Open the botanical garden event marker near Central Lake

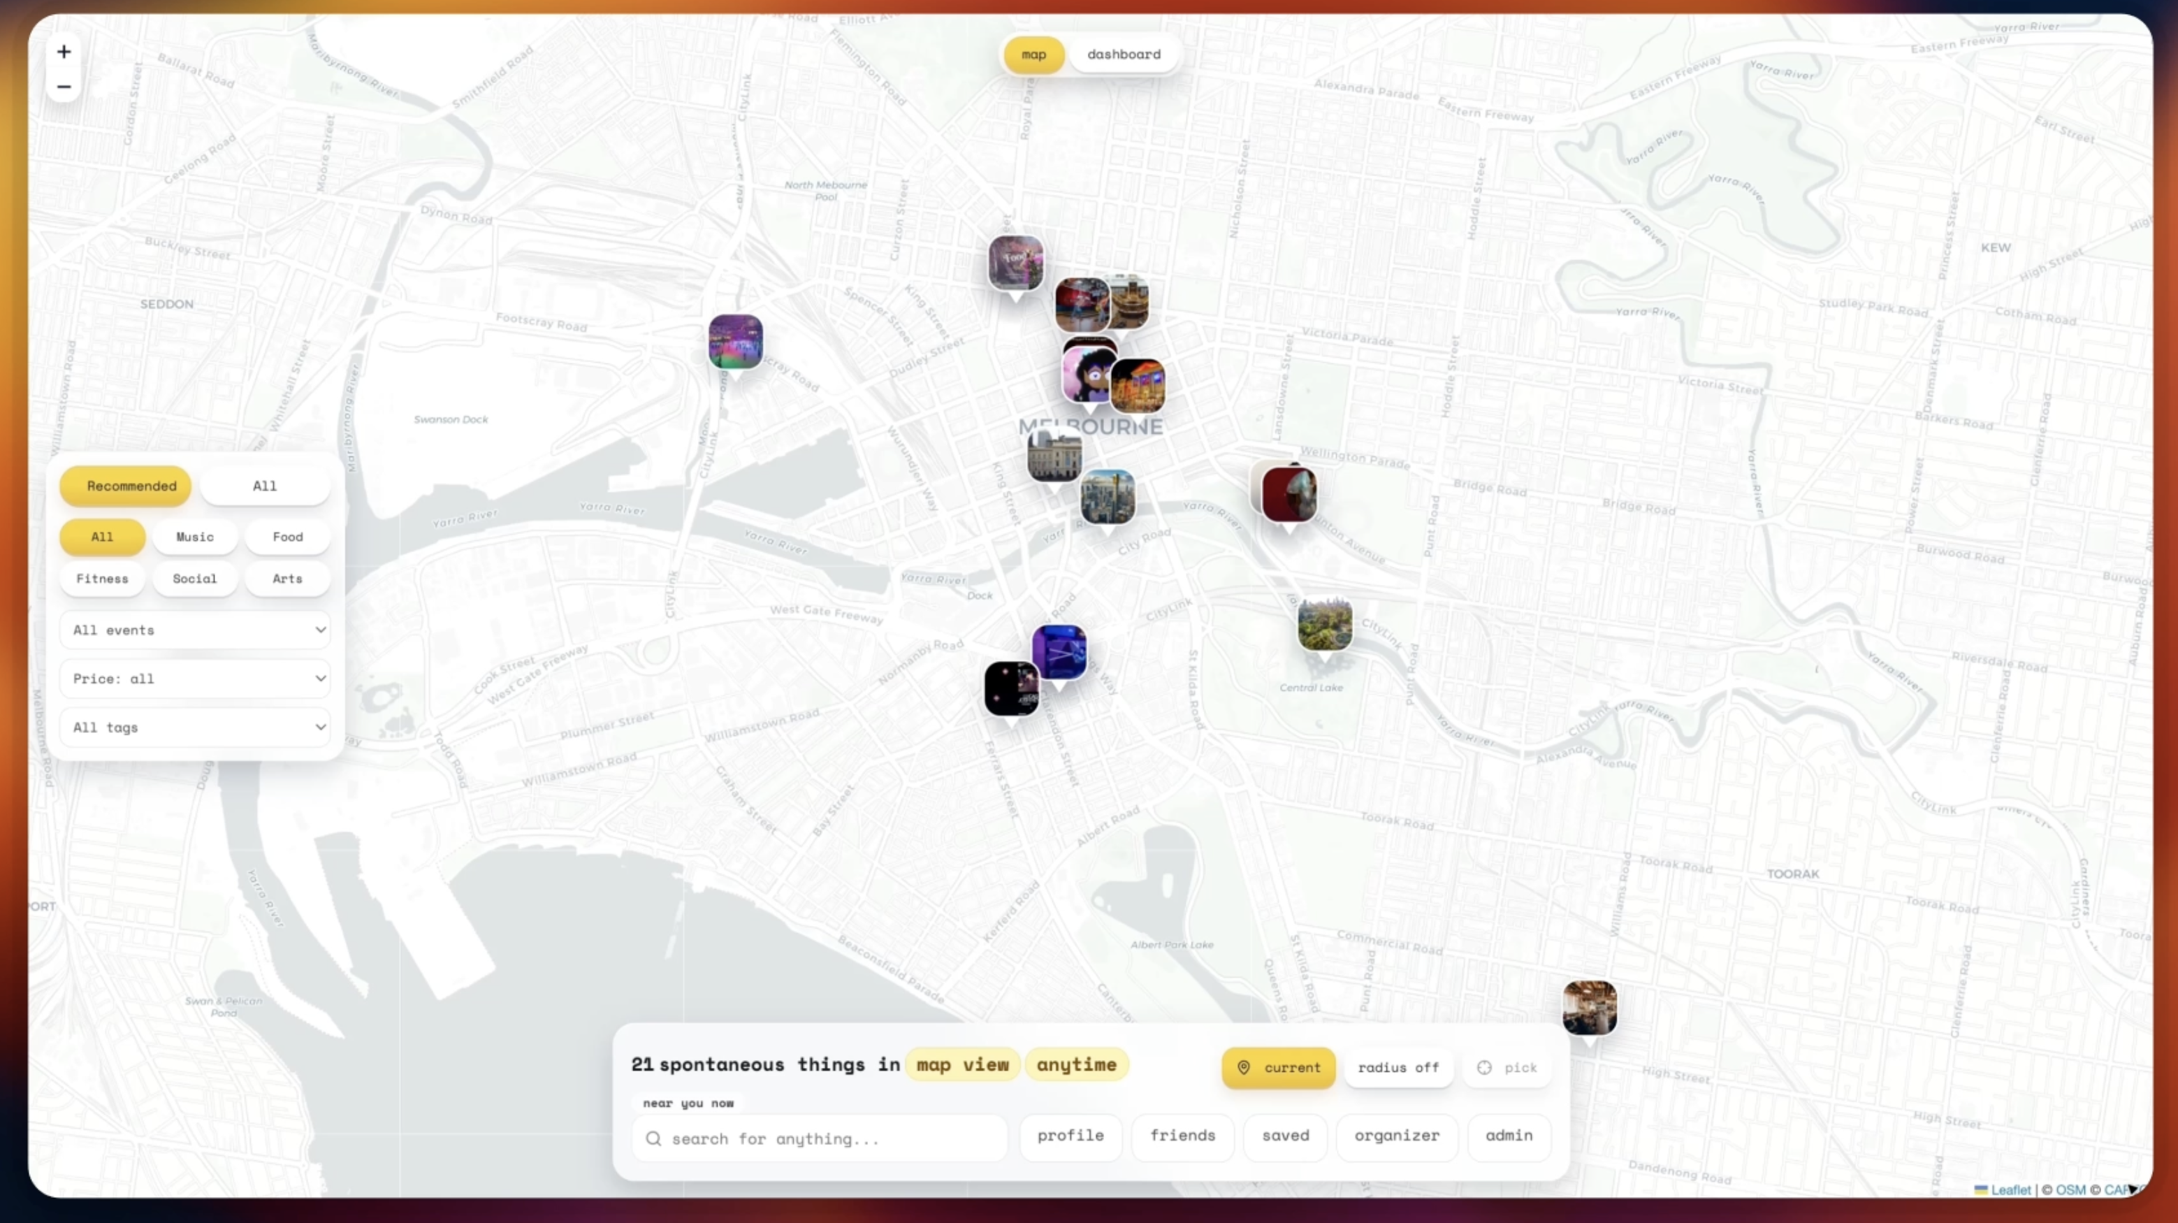[1324, 625]
